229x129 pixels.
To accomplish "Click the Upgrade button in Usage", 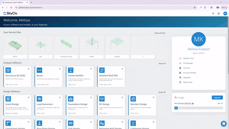I will [217, 97].
